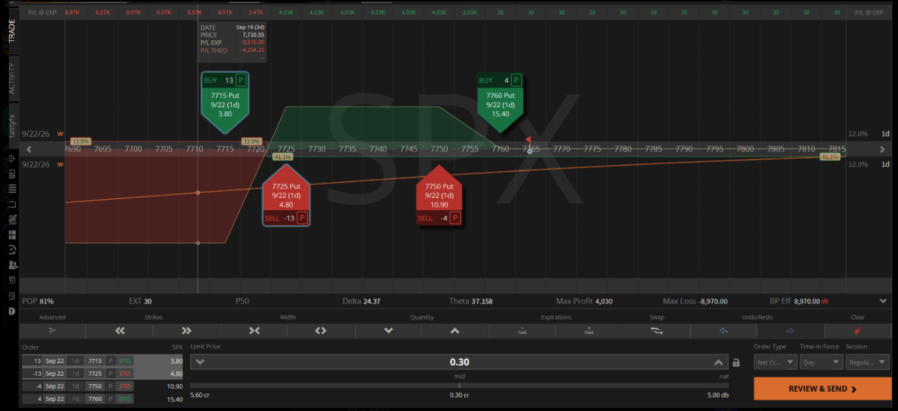898x411 pixels.
Task: Adjust the limit price mid/nat slider
Action: 459,385
